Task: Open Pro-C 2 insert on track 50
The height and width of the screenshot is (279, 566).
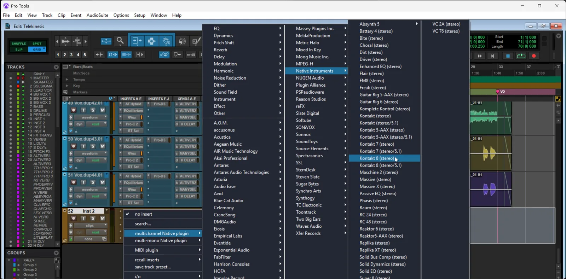Action: 132,160
